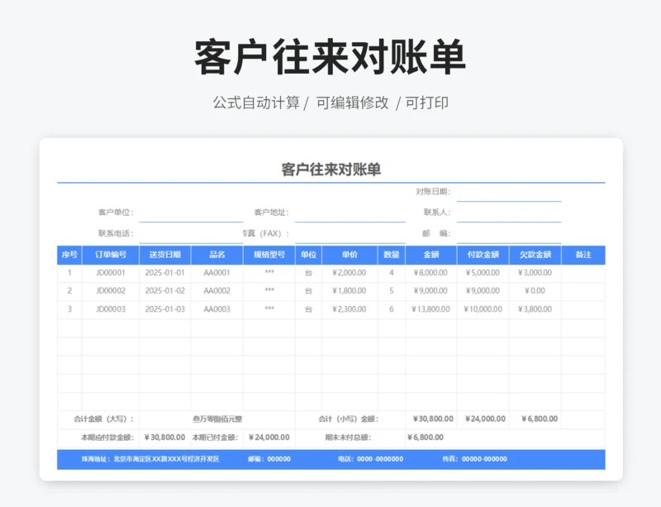The height and width of the screenshot is (507, 661).
Task: Click unit price ¥2,000.00
Action: (x=350, y=273)
